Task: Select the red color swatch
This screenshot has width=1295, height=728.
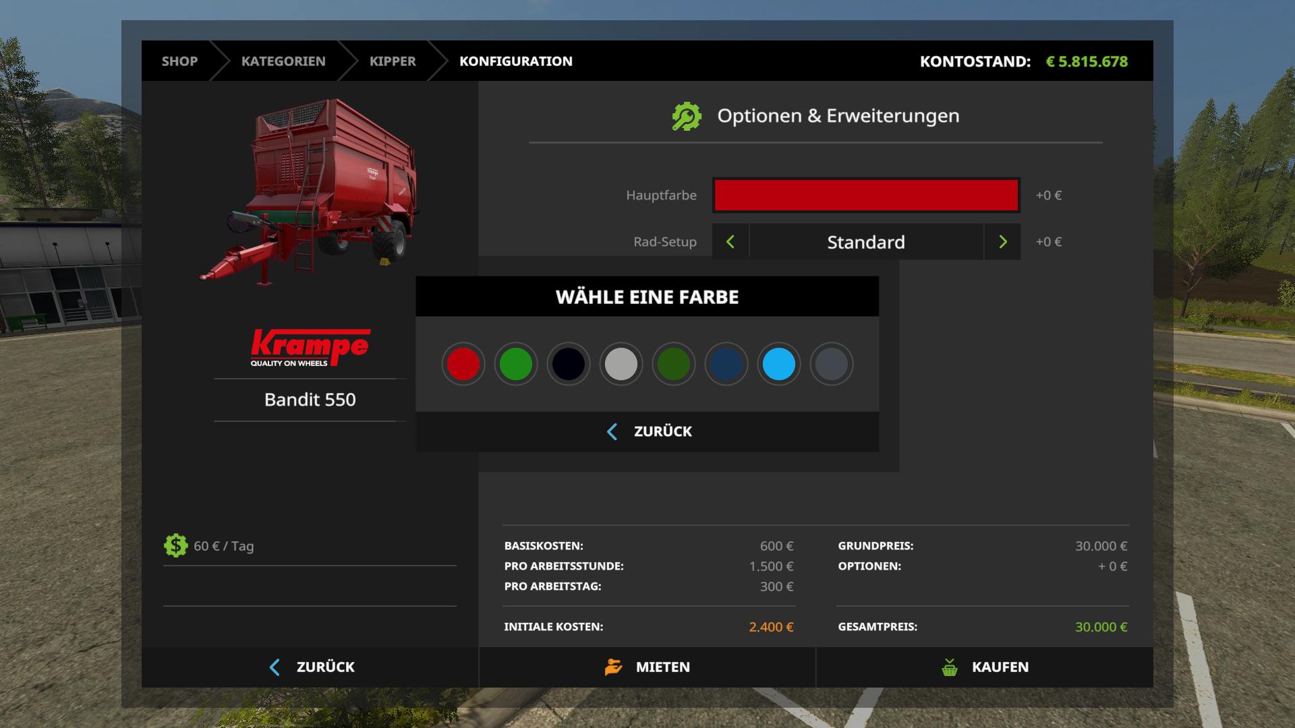Action: click(463, 364)
